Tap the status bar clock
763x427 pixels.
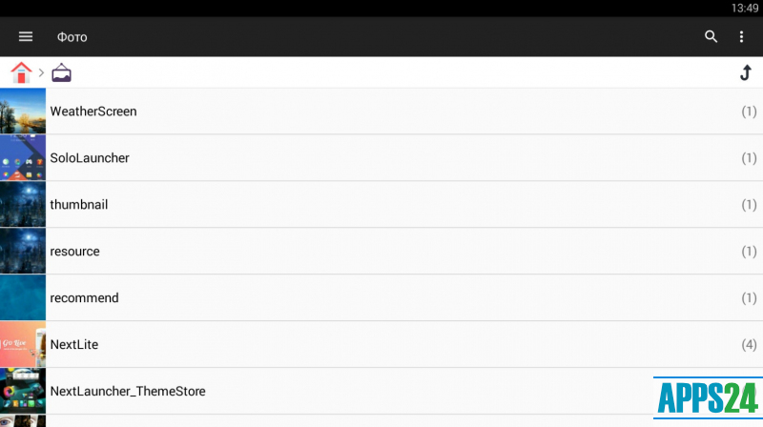point(745,8)
